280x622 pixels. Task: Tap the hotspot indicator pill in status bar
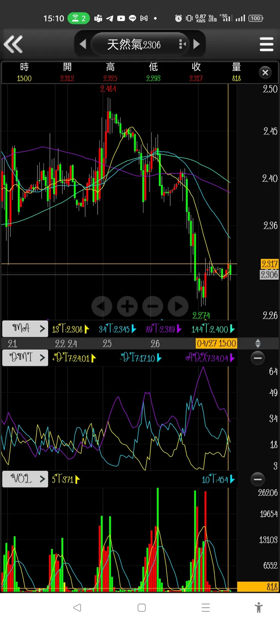pyautogui.click(x=79, y=18)
